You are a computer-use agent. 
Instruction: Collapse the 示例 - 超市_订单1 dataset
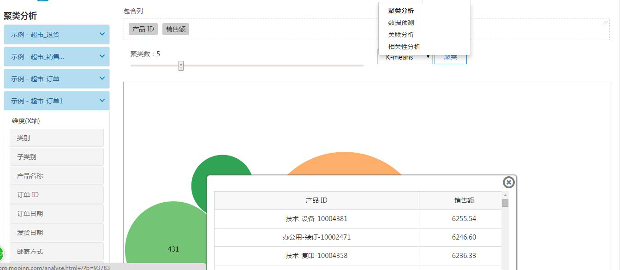pyautogui.click(x=56, y=101)
